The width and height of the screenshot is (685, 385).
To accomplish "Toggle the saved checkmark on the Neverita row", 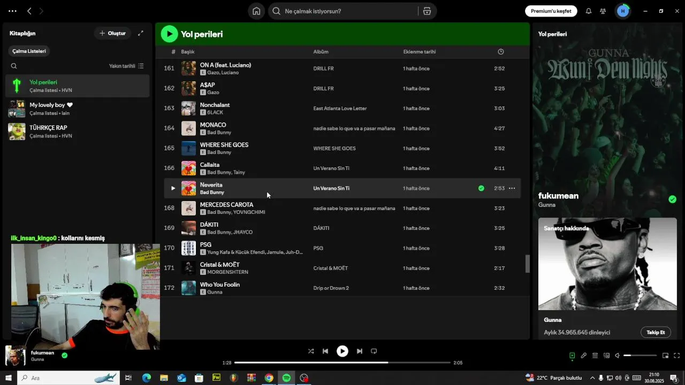I will (481, 188).
